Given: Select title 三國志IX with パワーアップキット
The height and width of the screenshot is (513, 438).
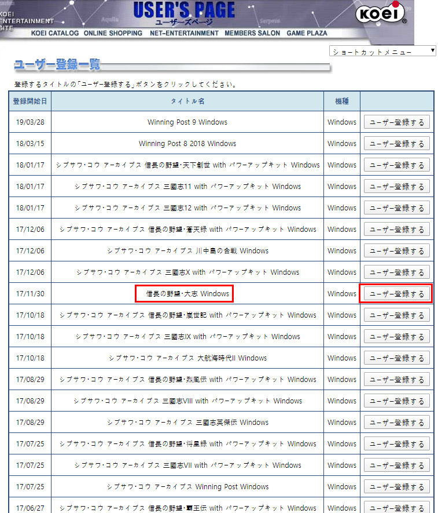Looking at the screenshot, I should tap(188, 337).
